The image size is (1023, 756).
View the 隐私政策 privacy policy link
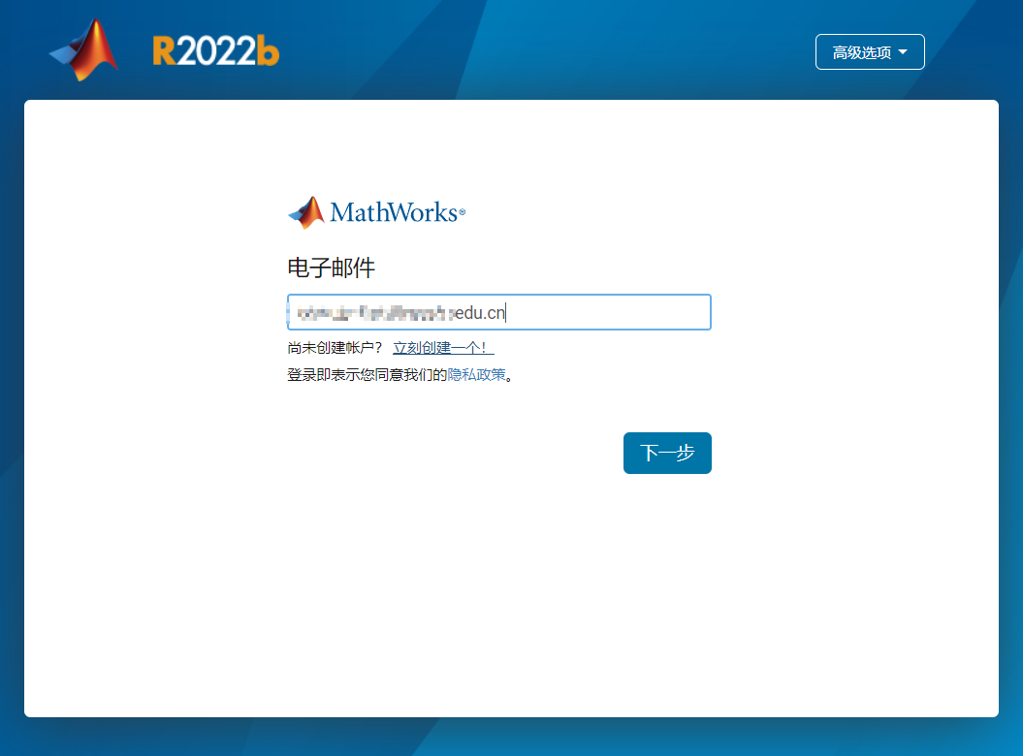point(479,374)
